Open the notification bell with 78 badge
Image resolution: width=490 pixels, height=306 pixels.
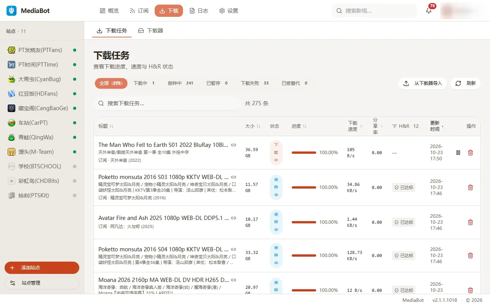(429, 11)
